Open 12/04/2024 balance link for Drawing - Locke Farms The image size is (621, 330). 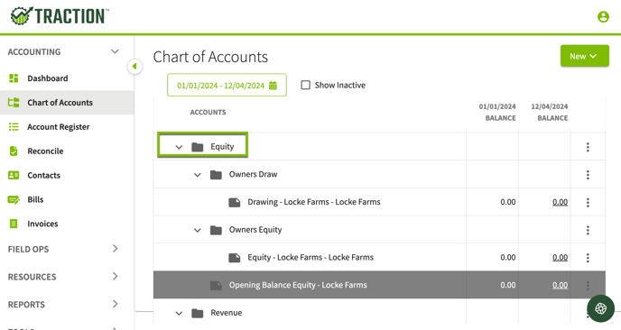pos(560,202)
